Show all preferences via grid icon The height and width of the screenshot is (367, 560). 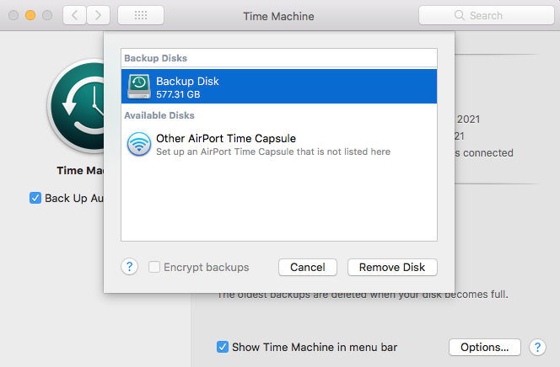pyautogui.click(x=141, y=15)
